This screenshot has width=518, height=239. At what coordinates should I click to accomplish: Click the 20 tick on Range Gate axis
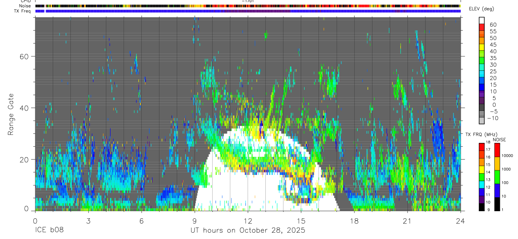tap(24, 159)
